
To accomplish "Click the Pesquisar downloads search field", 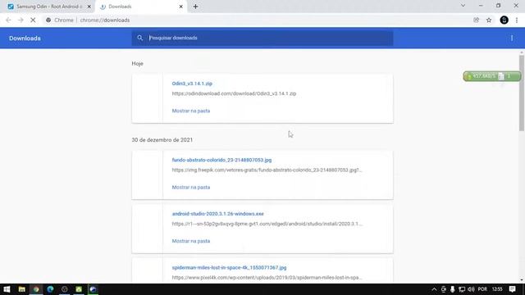I will 262,38.
